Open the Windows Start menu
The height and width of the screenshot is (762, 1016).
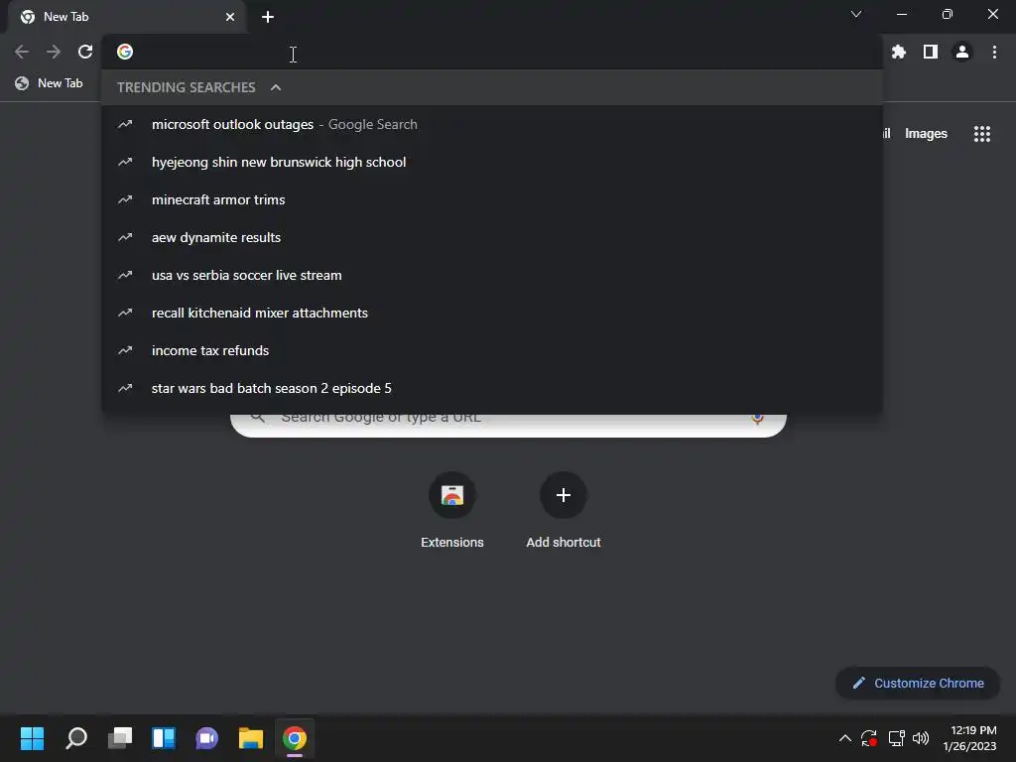point(32,738)
